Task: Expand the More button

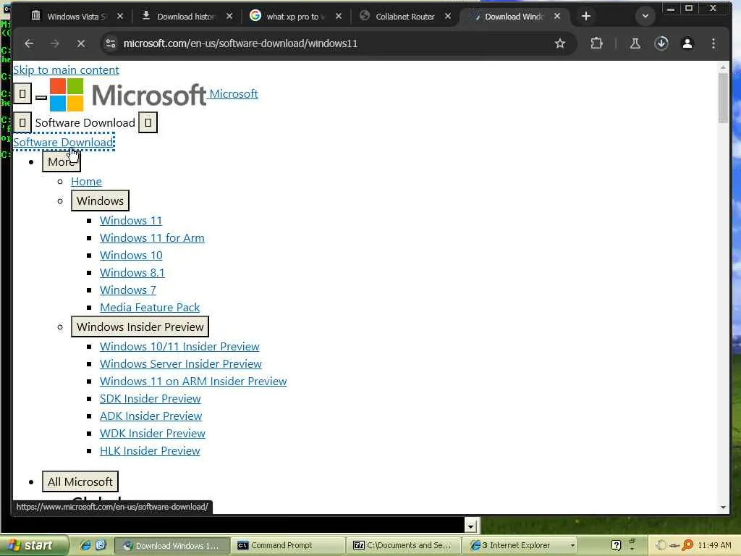Action: pyautogui.click(x=61, y=162)
